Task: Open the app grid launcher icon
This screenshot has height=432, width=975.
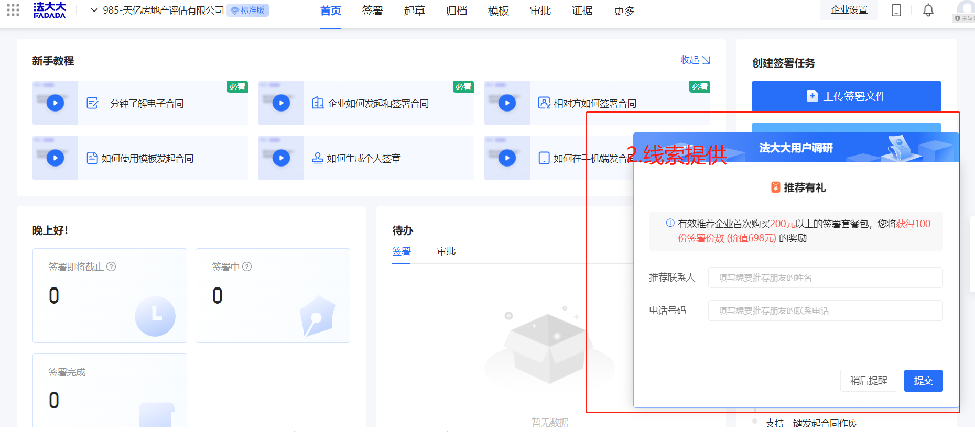Action: [13, 10]
